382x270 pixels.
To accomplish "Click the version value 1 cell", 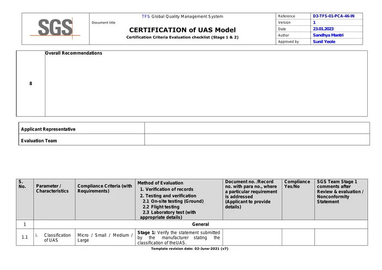I will [x=337, y=22].
